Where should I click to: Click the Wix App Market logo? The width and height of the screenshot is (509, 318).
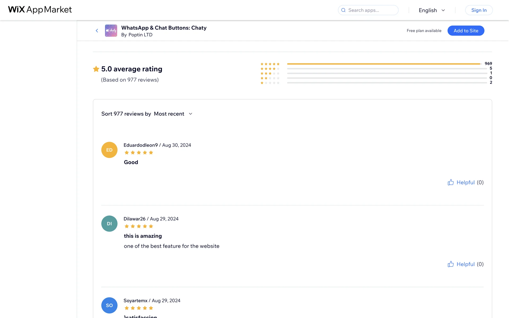point(40,10)
